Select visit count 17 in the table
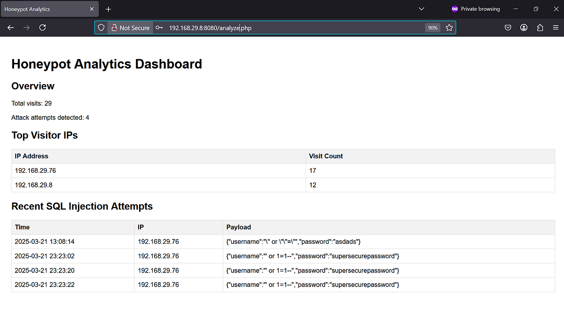The image size is (564, 317). click(313, 170)
